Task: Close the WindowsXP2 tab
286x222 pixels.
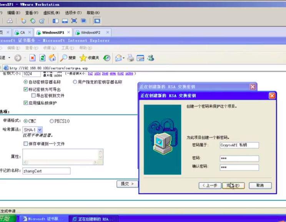Action: (108, 32)
